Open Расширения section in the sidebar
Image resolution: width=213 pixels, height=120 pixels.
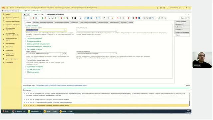point(9,62)
